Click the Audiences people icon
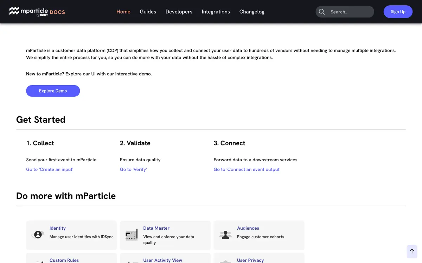 click(x=225, y=235)
